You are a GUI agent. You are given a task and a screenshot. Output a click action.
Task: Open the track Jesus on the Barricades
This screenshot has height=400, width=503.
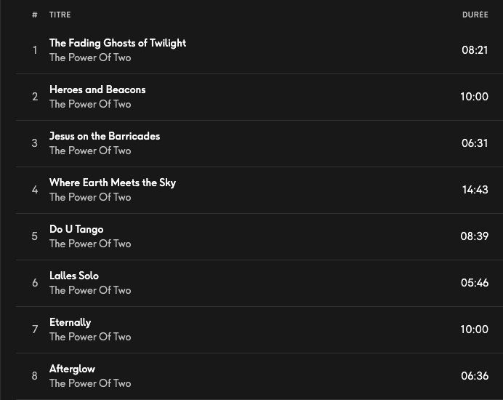coord(105,136)
